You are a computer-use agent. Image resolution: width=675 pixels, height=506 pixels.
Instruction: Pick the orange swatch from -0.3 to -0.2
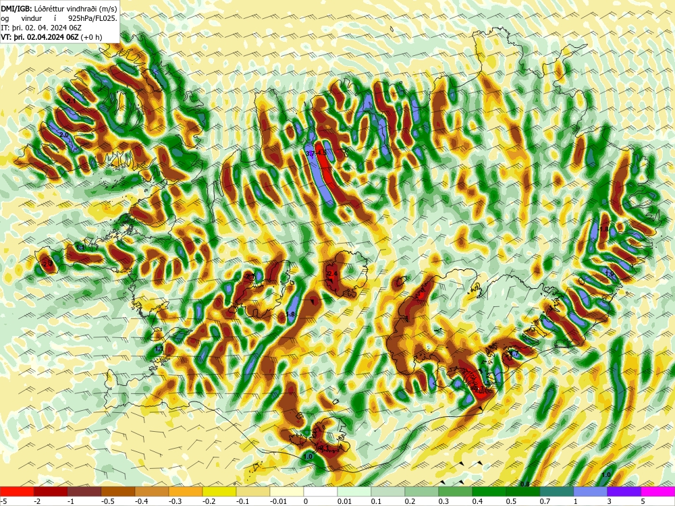click(x=186, y=491)
